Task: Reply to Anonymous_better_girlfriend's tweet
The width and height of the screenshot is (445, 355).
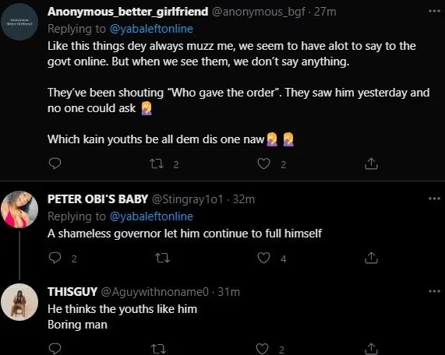Action: [55, 163]
